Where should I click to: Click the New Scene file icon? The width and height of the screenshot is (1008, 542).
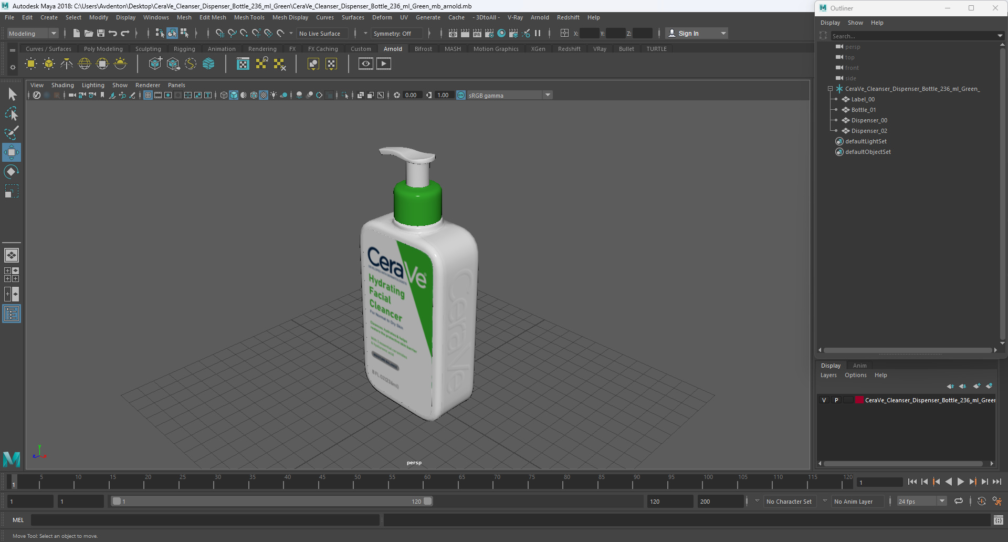pyautogui.click(x=76, y=33)
